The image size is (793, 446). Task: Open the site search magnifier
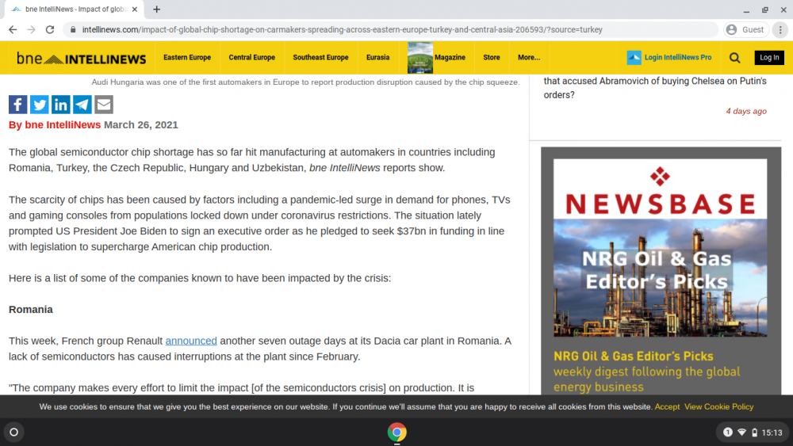click(735, 58)
